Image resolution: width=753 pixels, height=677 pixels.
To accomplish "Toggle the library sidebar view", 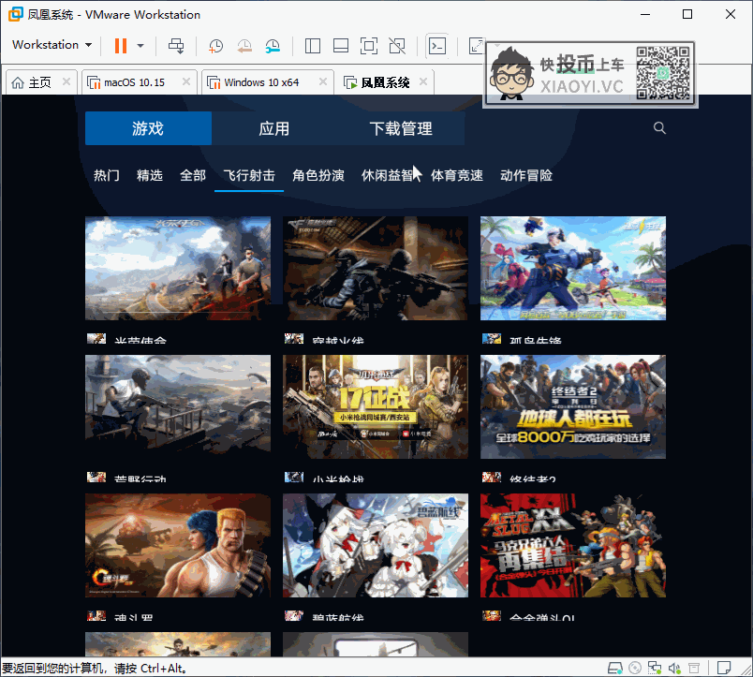I will click(x=313, y=46).
